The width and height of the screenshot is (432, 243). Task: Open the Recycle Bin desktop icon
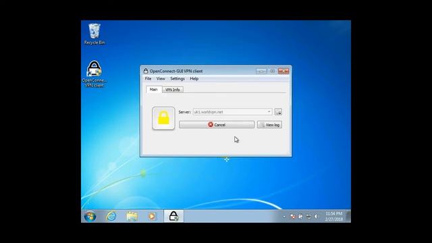[x=94, y=34]
